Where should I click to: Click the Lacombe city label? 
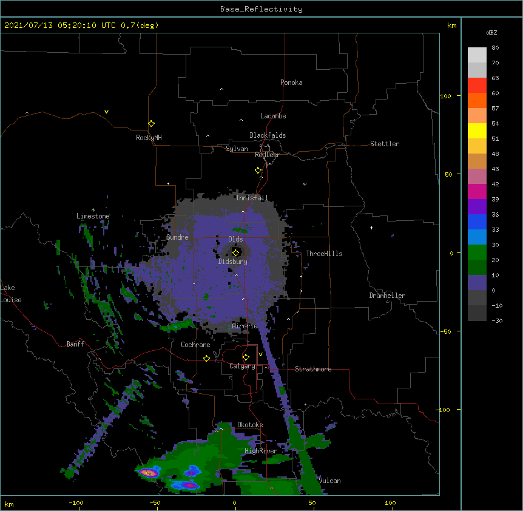(273, 116)
